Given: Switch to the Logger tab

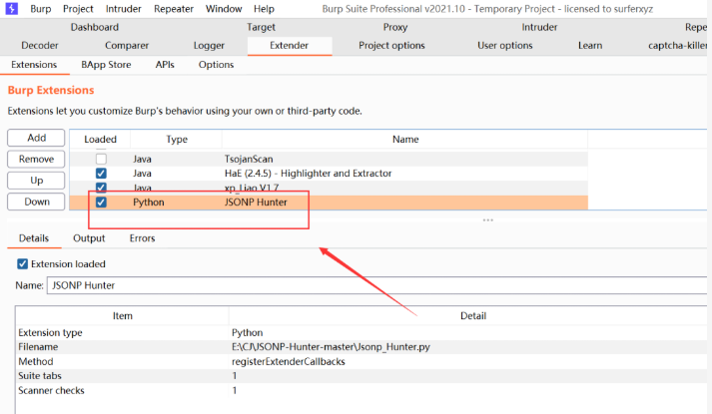Looking at the screenshot, I should 209,45.
